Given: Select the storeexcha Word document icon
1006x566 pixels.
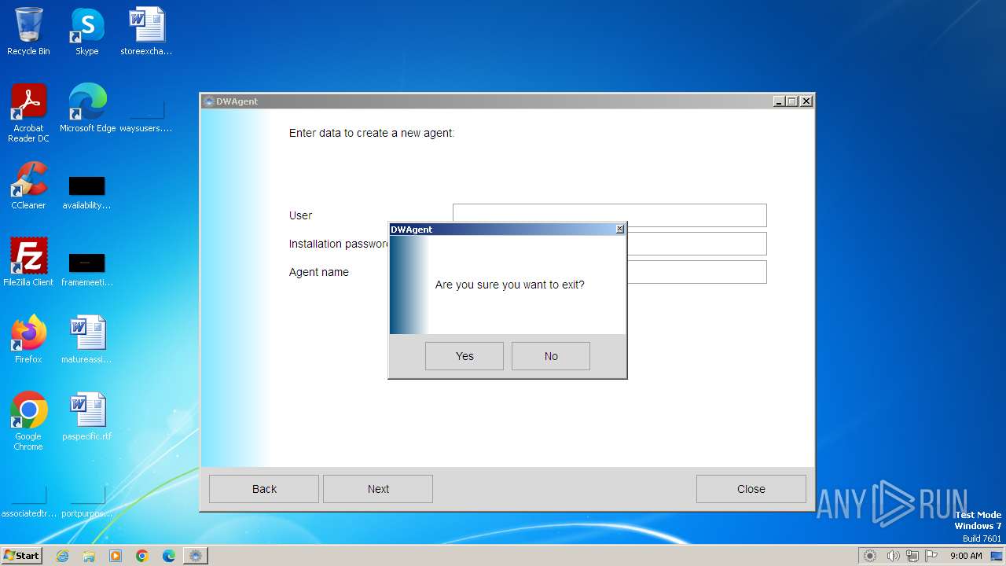Looking at the screenshot, I should click(146, 31).
